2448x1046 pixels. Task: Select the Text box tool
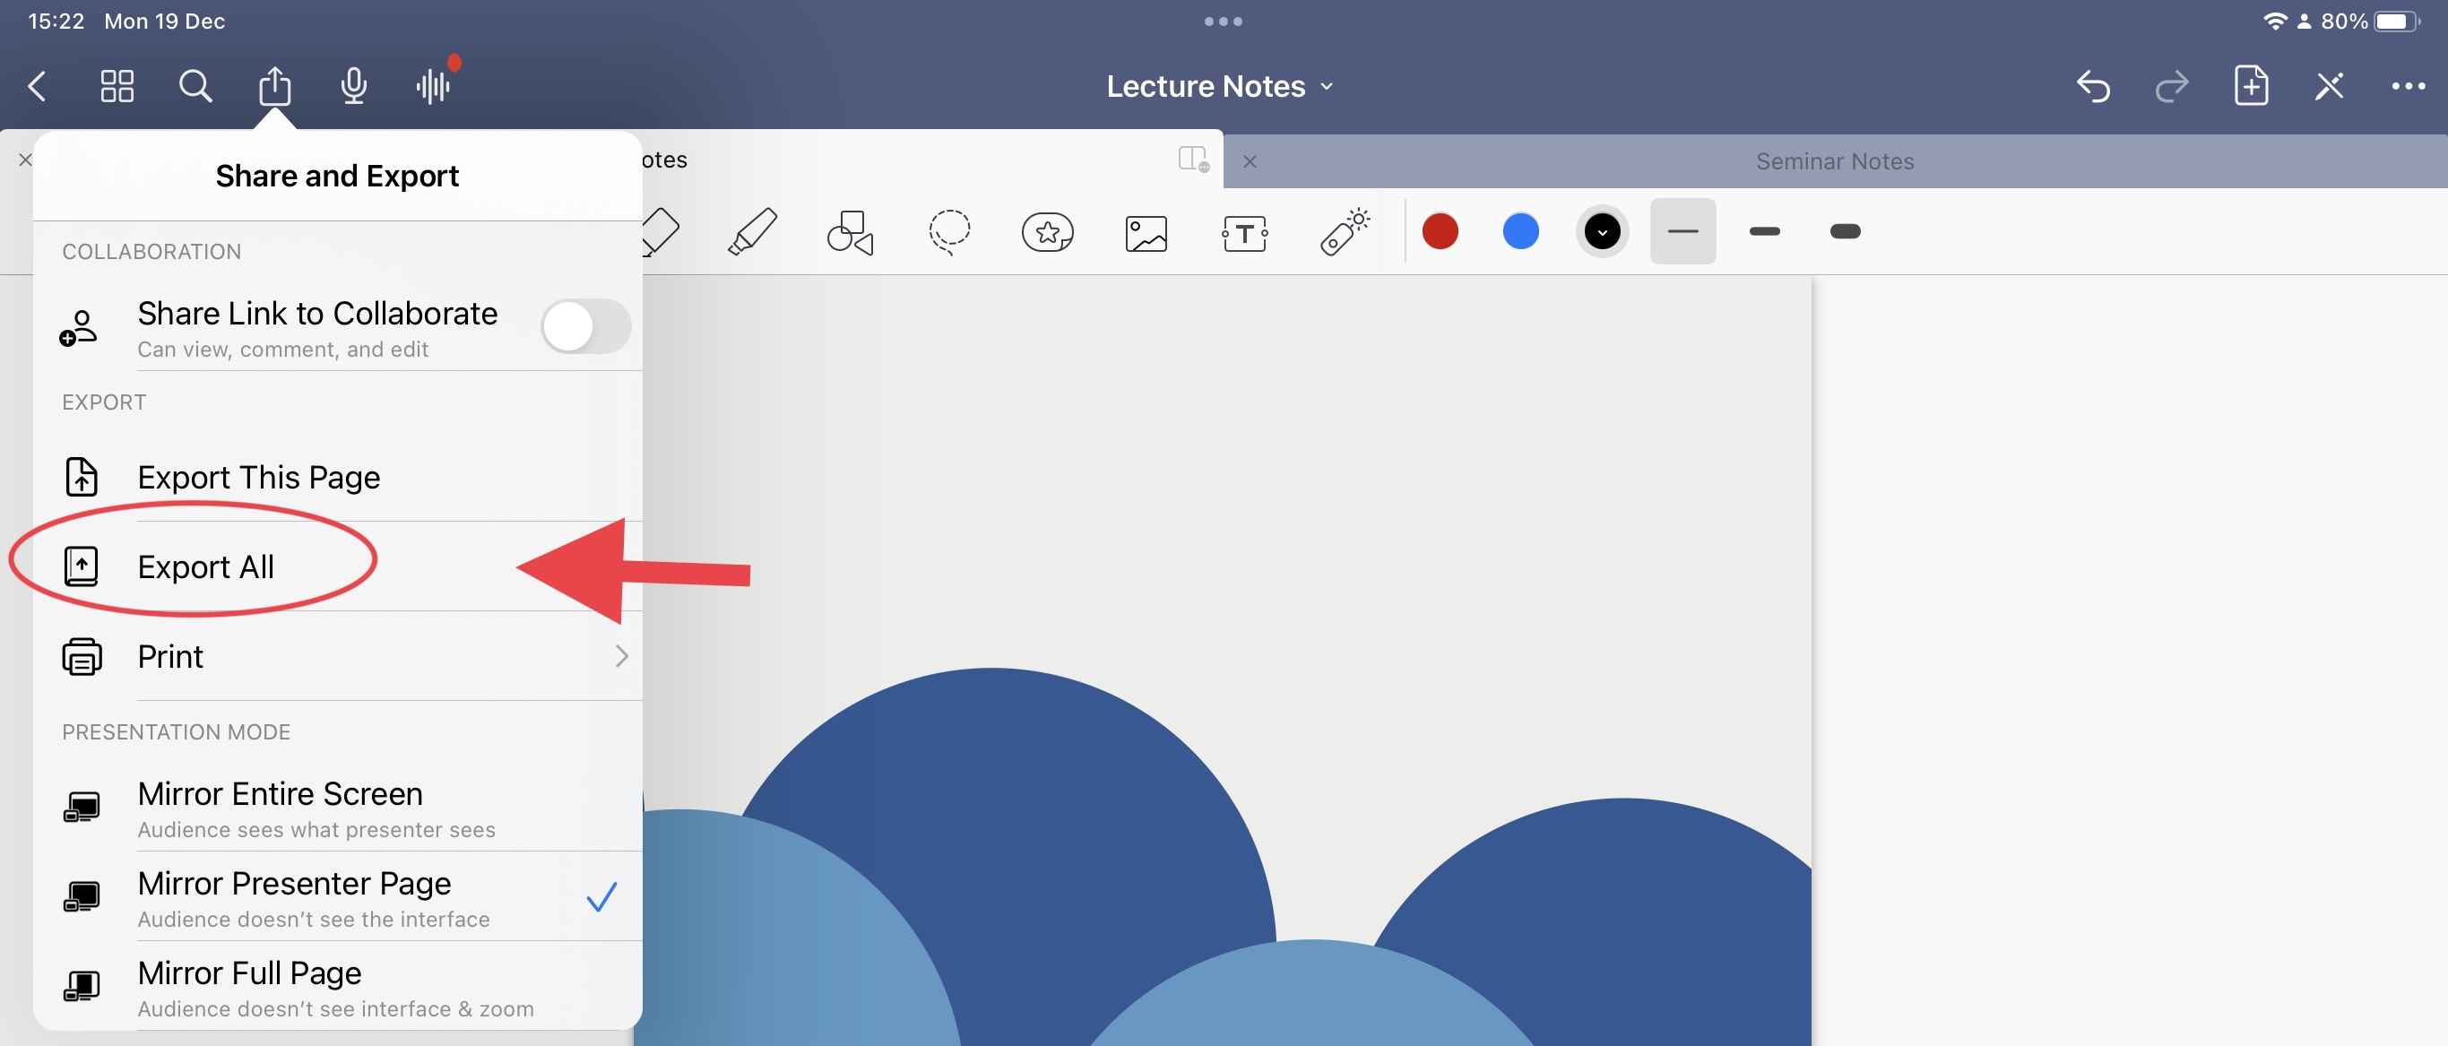point(1244,231)
